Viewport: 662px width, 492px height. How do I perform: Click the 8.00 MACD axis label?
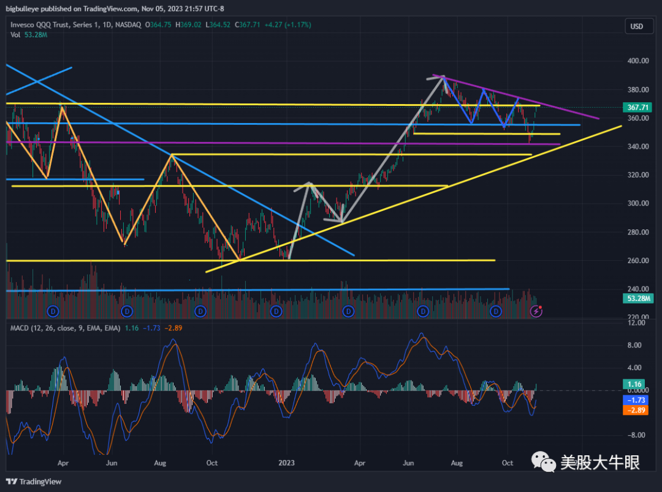(x=634, y=345)
